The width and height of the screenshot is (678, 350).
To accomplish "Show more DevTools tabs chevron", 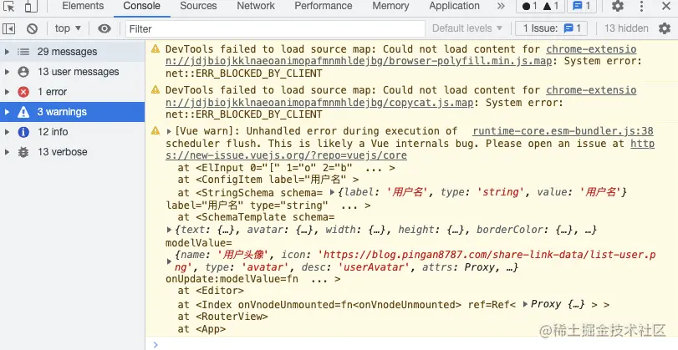I will pos(501,6).
